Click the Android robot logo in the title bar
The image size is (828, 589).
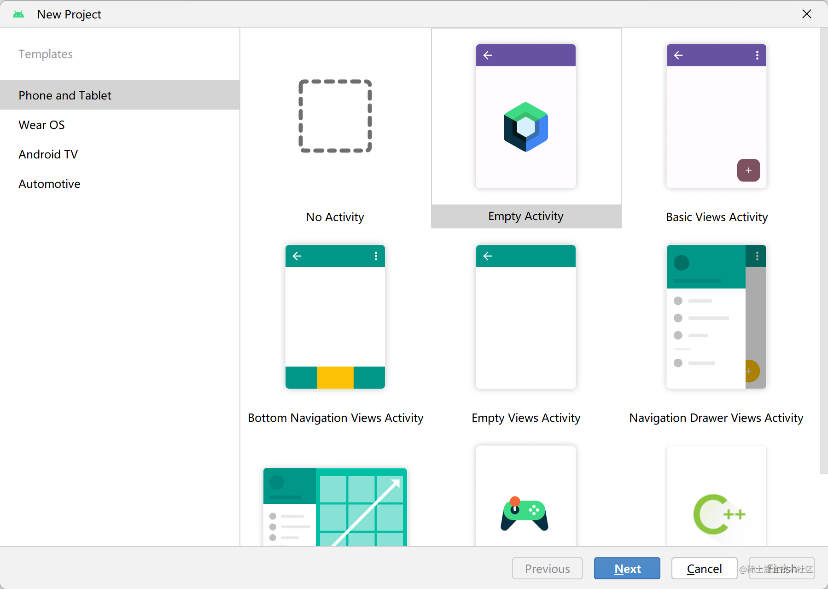pos(19,14)
